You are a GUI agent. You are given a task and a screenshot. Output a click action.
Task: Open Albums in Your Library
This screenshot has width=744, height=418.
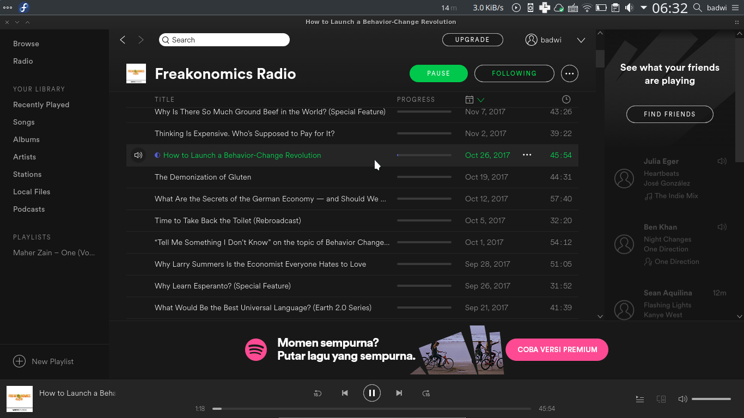click(x=26, y=139)
